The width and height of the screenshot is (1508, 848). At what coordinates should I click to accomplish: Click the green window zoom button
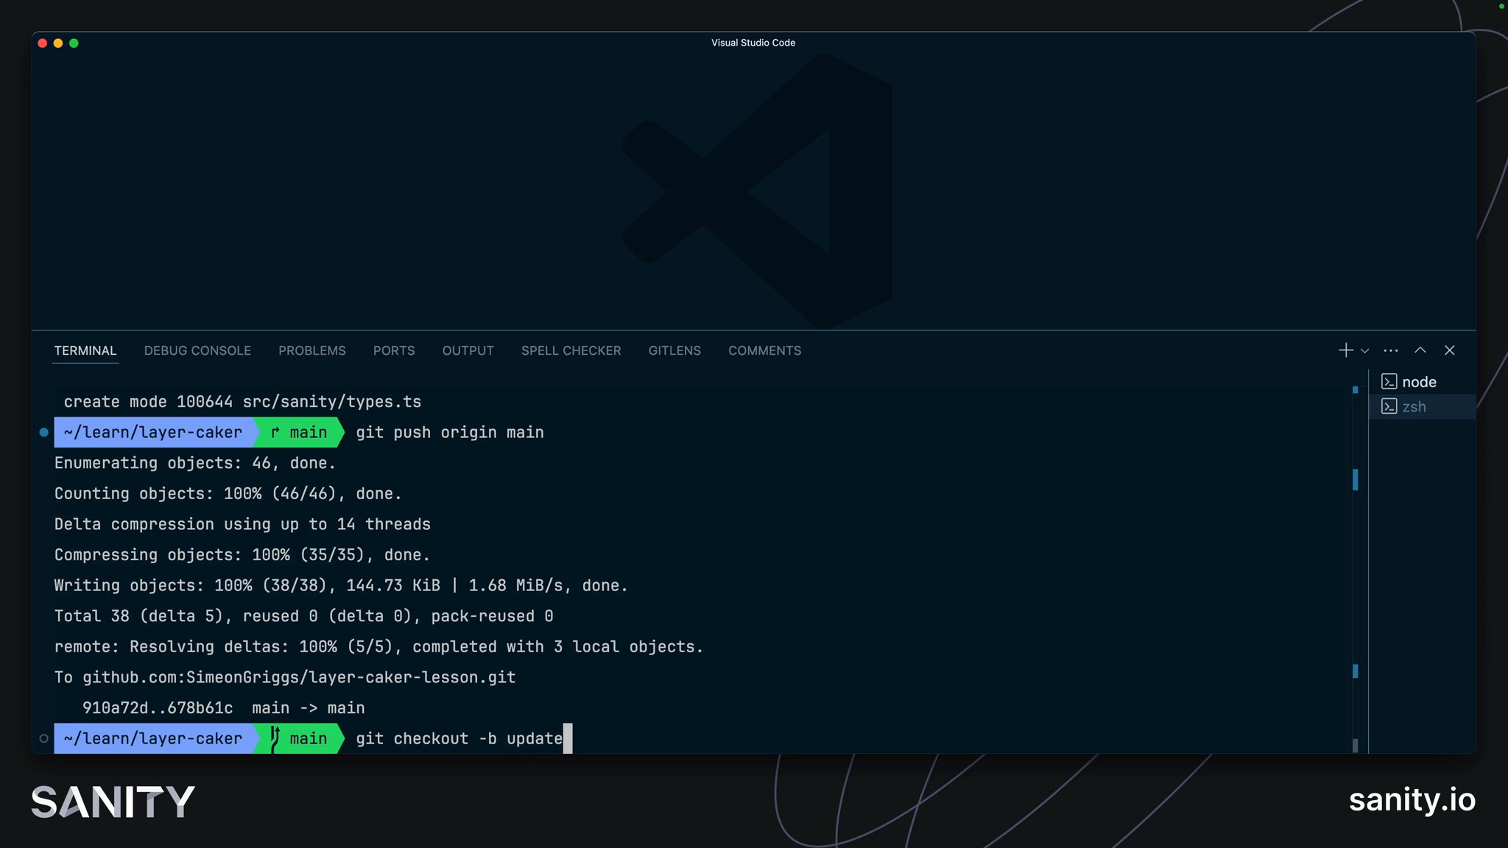[74, 43]
